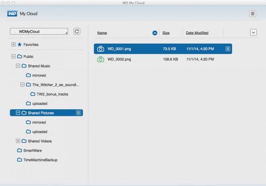Click the SmartWare folder icon
Screen dimensions: 266x186
(20, 150)
